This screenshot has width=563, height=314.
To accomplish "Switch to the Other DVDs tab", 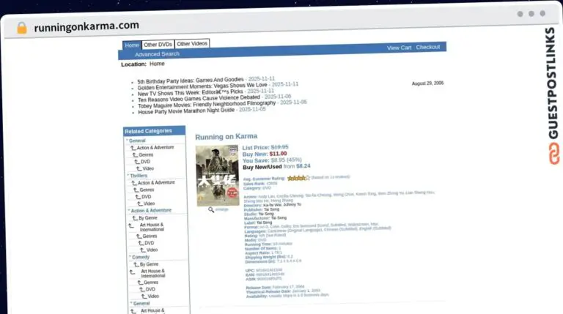I will coord(158,45).
